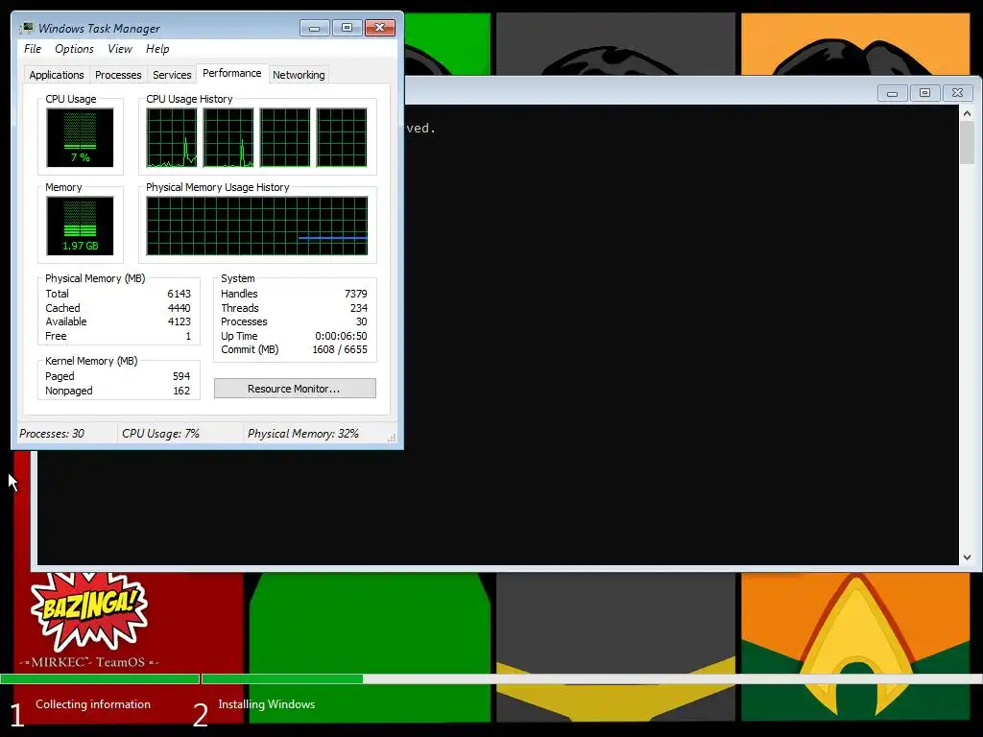Click the Handles value 7379
The height and width of the screenshot is (737, 983).
[x=355, y=294]
